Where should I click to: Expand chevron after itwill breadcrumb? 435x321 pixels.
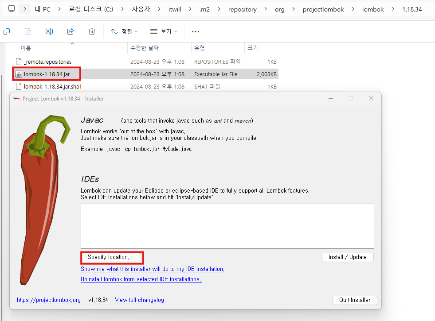click(190, 9)
